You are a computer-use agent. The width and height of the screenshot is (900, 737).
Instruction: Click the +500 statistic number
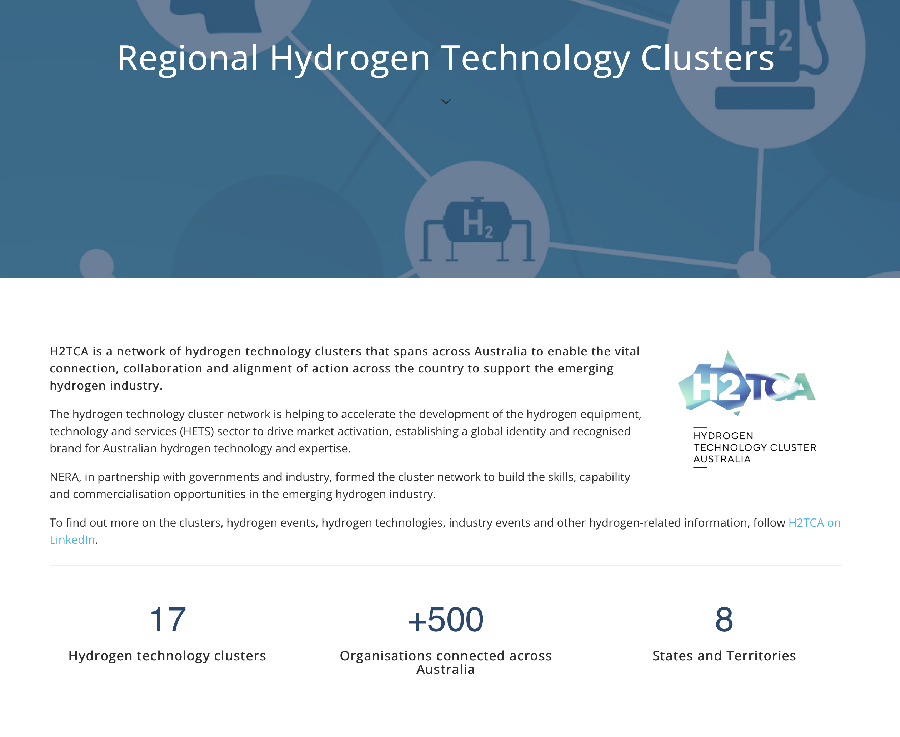[x=445, y=620]
